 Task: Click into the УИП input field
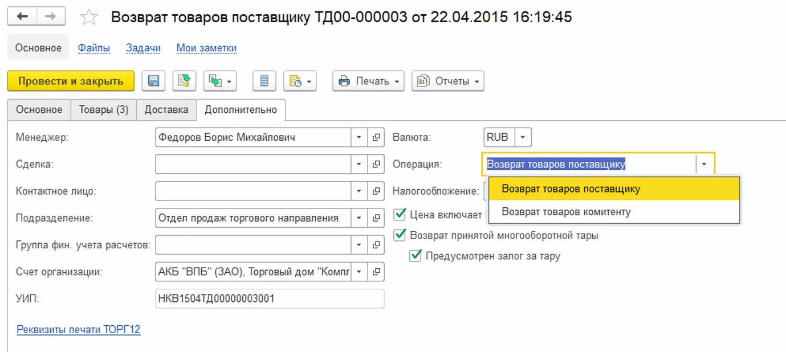269,298
